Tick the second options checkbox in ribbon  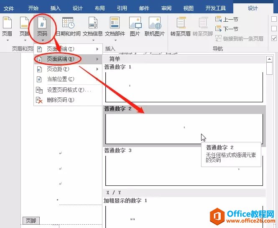(274, 28)
